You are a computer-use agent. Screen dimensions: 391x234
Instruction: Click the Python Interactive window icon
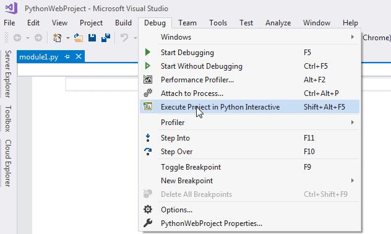click(x=148, y=106)
